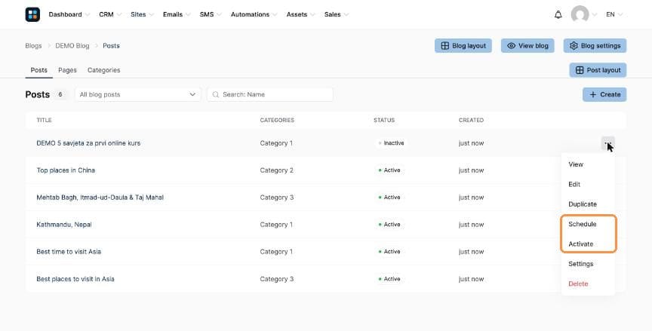
Task: Expand the Dashboard menu
Action: (x=69, y=14)
